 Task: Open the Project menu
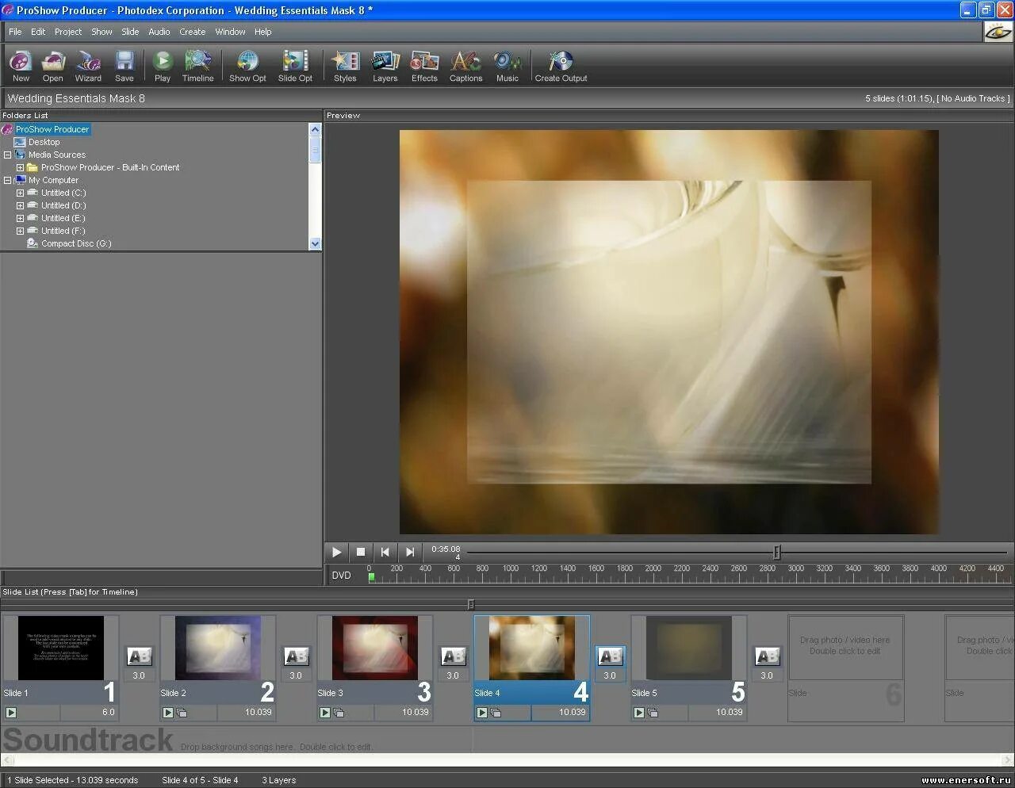tap(68, 32)
